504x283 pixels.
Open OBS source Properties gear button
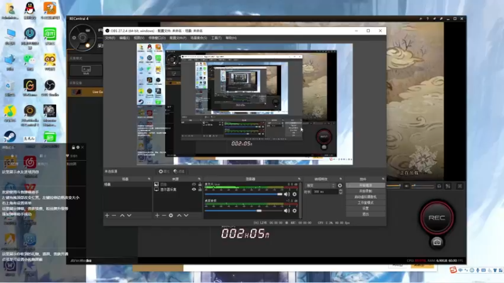[x=164, y=171]
